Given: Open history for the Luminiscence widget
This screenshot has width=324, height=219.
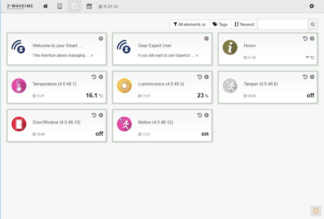Looking at the screenshot, I should tap(200, 77).
